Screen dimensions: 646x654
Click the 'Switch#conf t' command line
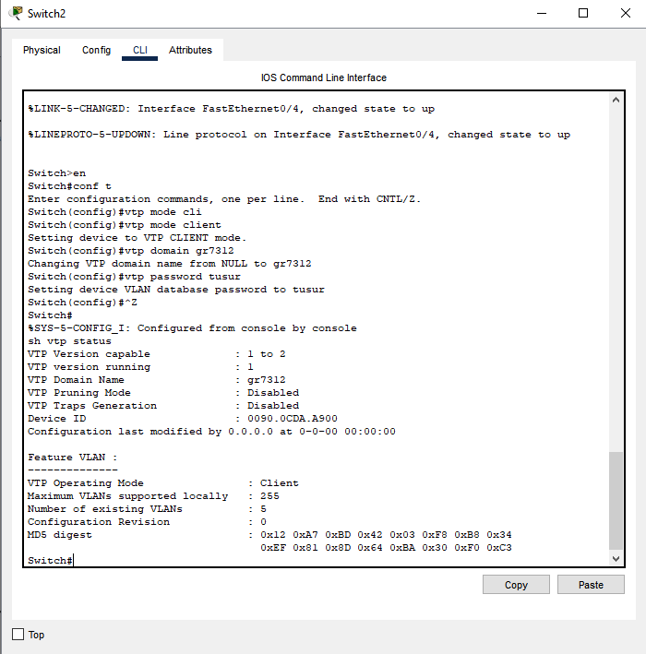tap(69, 186)
